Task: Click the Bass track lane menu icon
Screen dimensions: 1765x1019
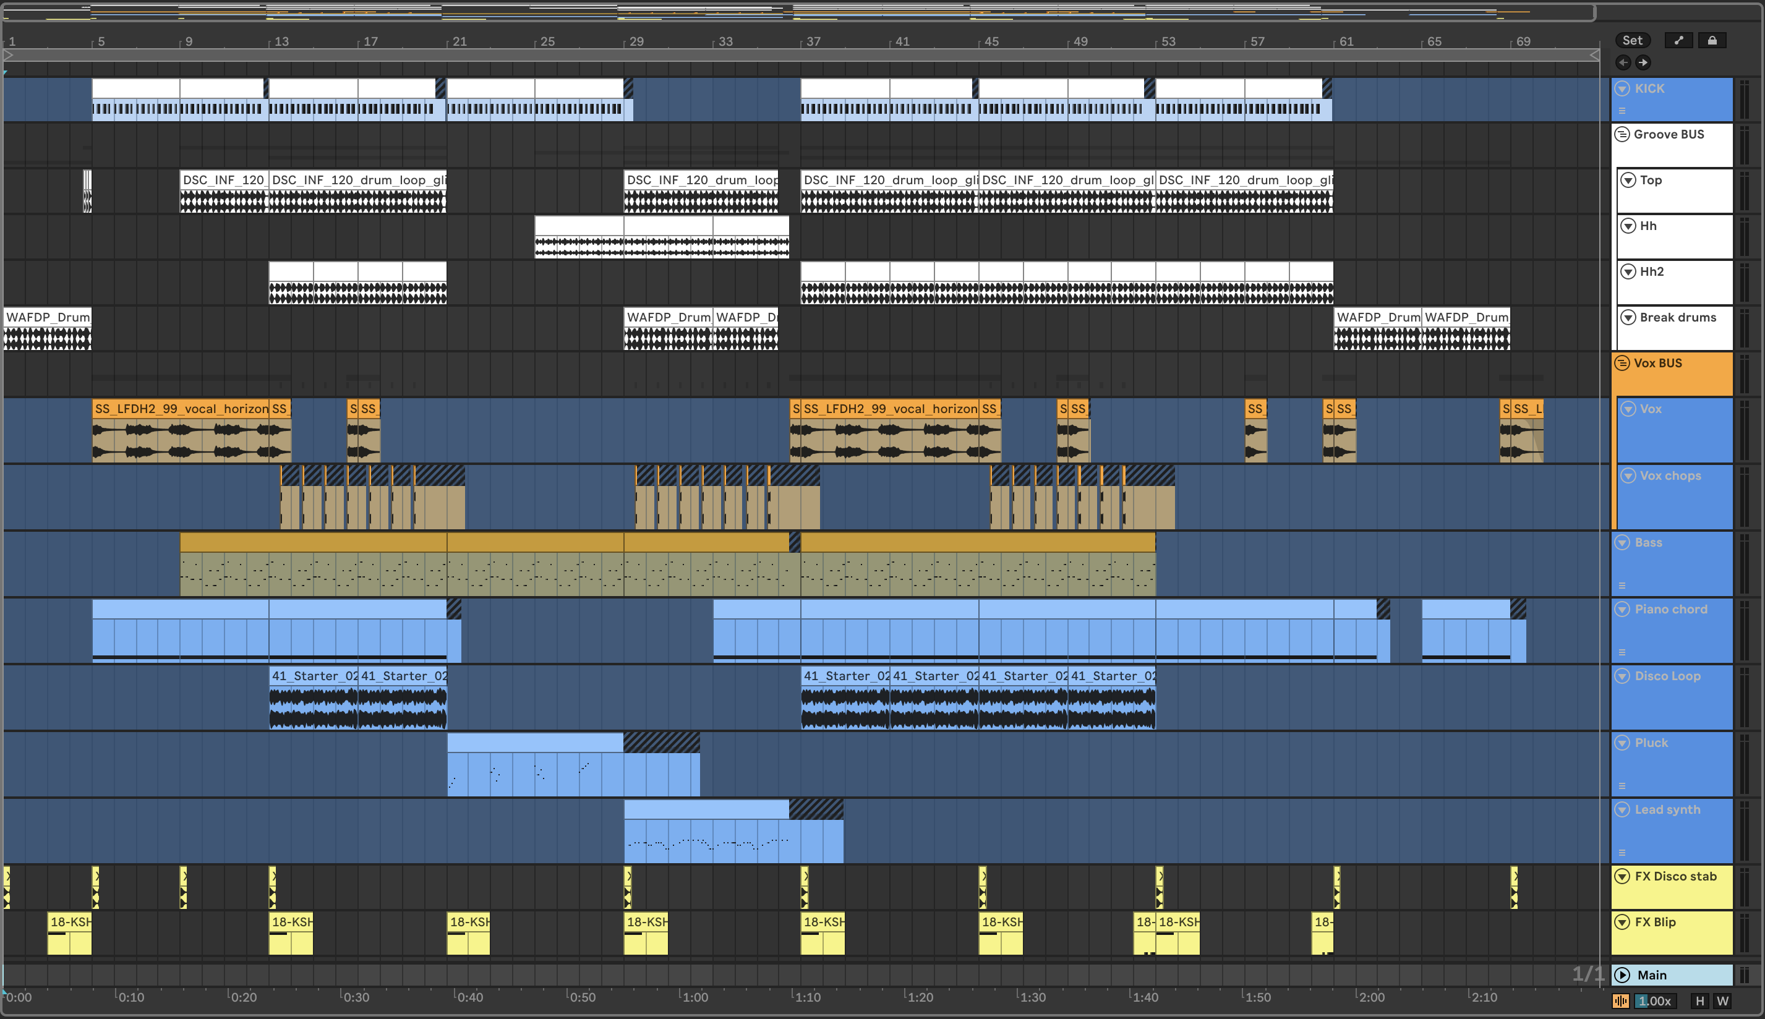Action: (x=1622, y=586)
